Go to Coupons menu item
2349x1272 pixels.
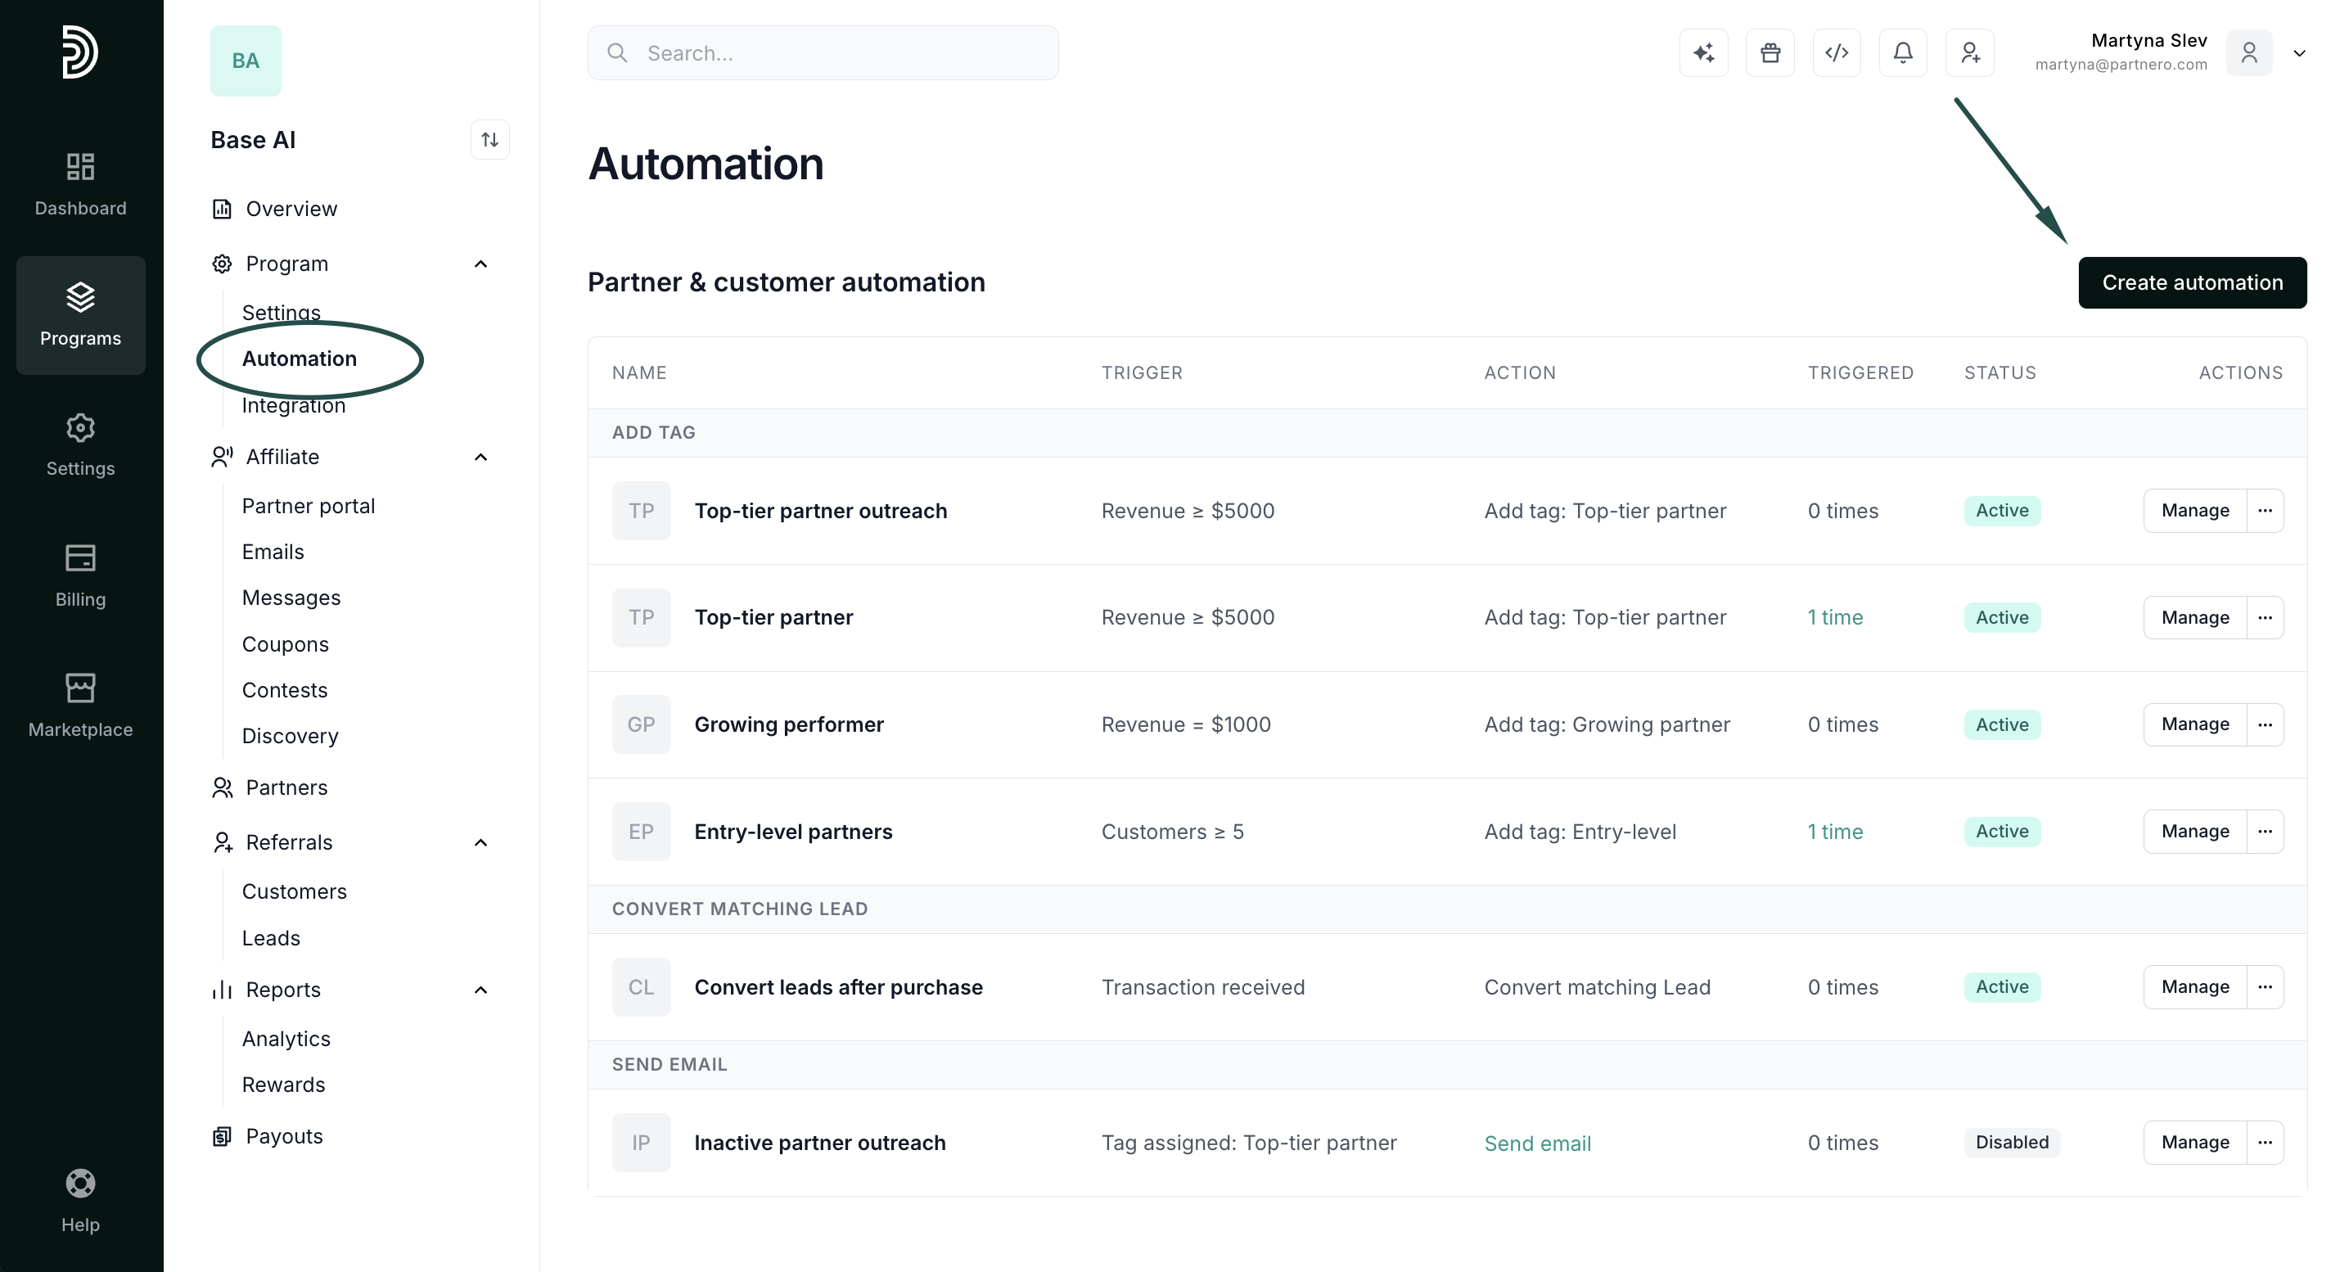tap(286, 643)
